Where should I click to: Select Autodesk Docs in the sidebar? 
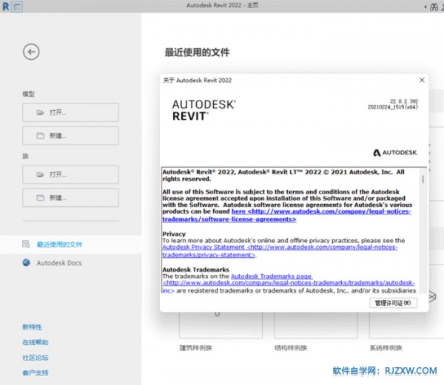pyautogui.click(x=59, y=263)
